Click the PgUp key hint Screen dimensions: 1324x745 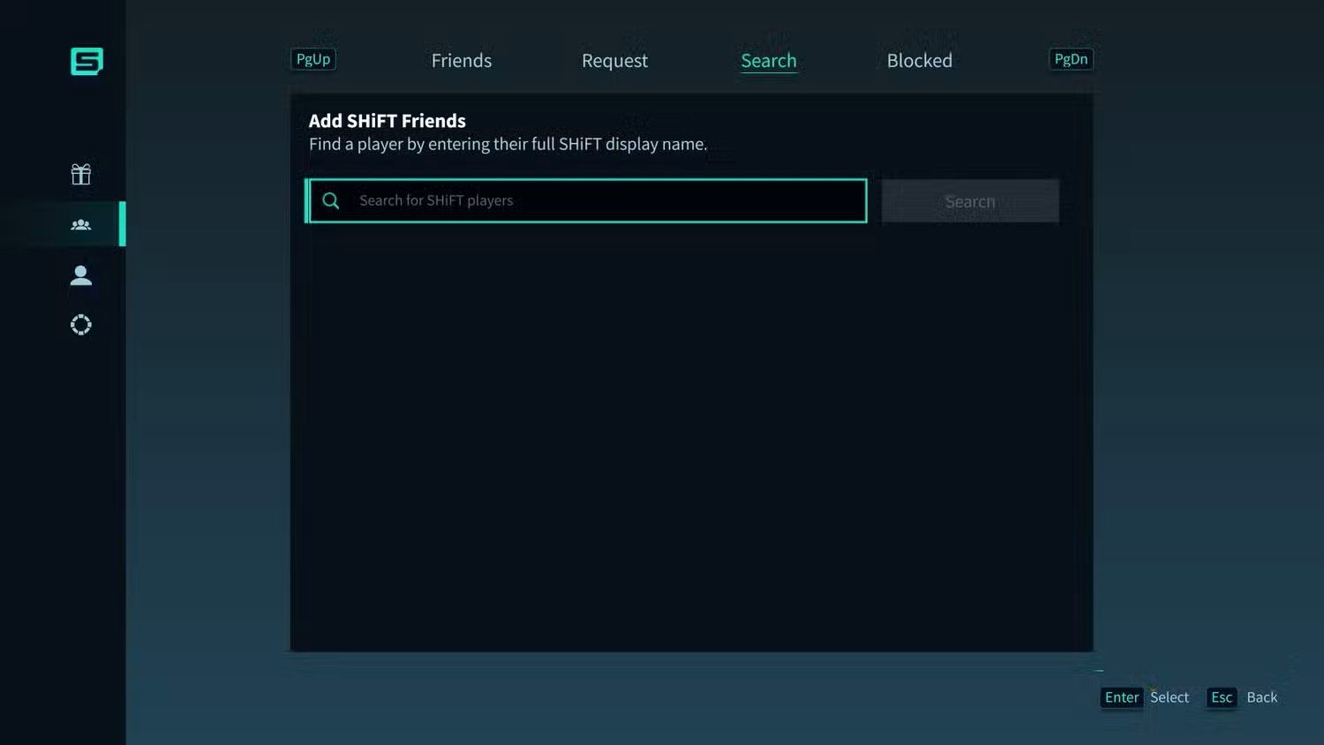click(313, 59)
